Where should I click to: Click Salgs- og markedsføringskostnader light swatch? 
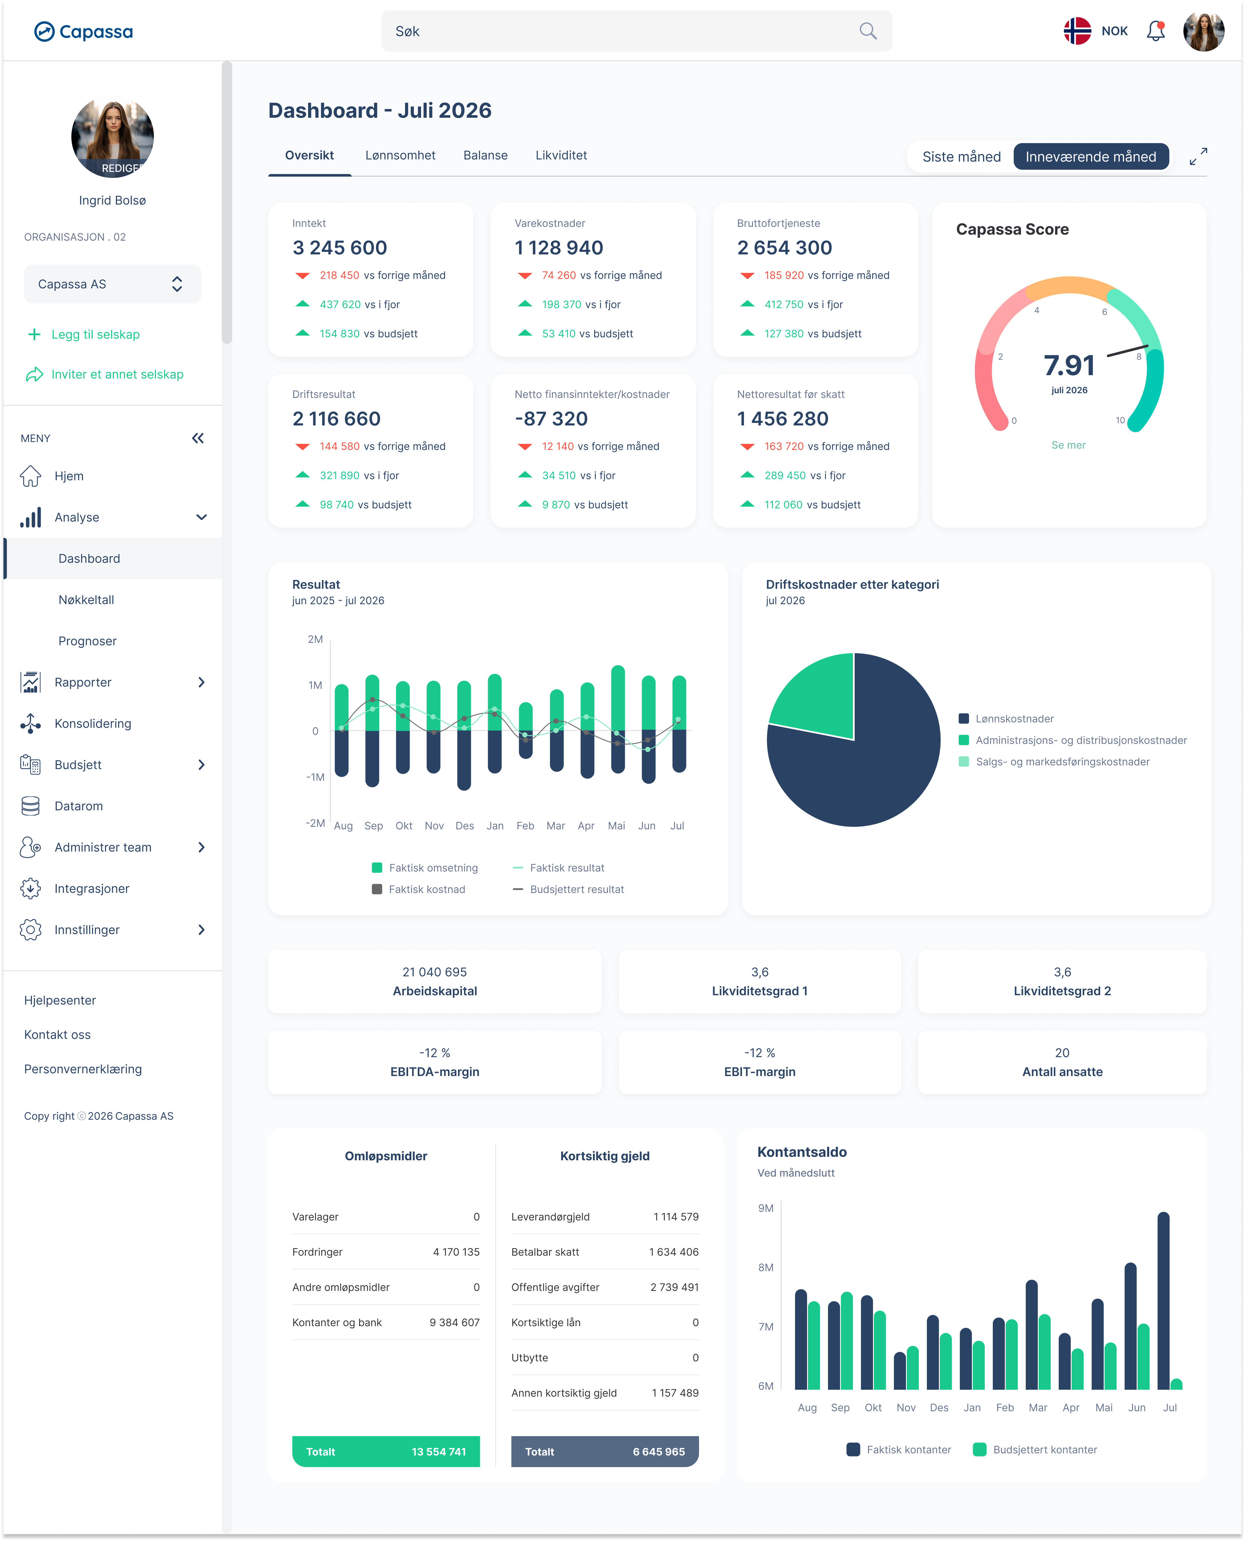[x=963, y=762]
